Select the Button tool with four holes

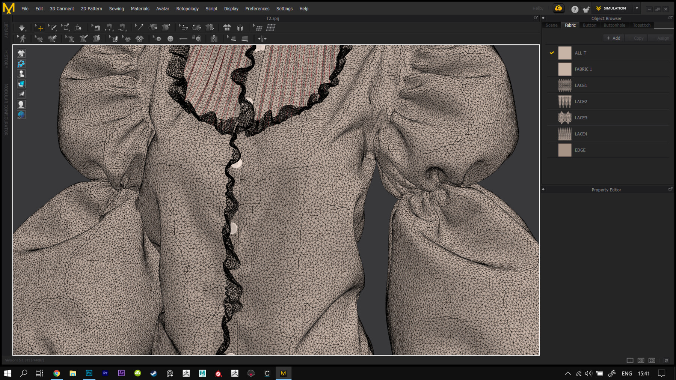pos(170,39)
